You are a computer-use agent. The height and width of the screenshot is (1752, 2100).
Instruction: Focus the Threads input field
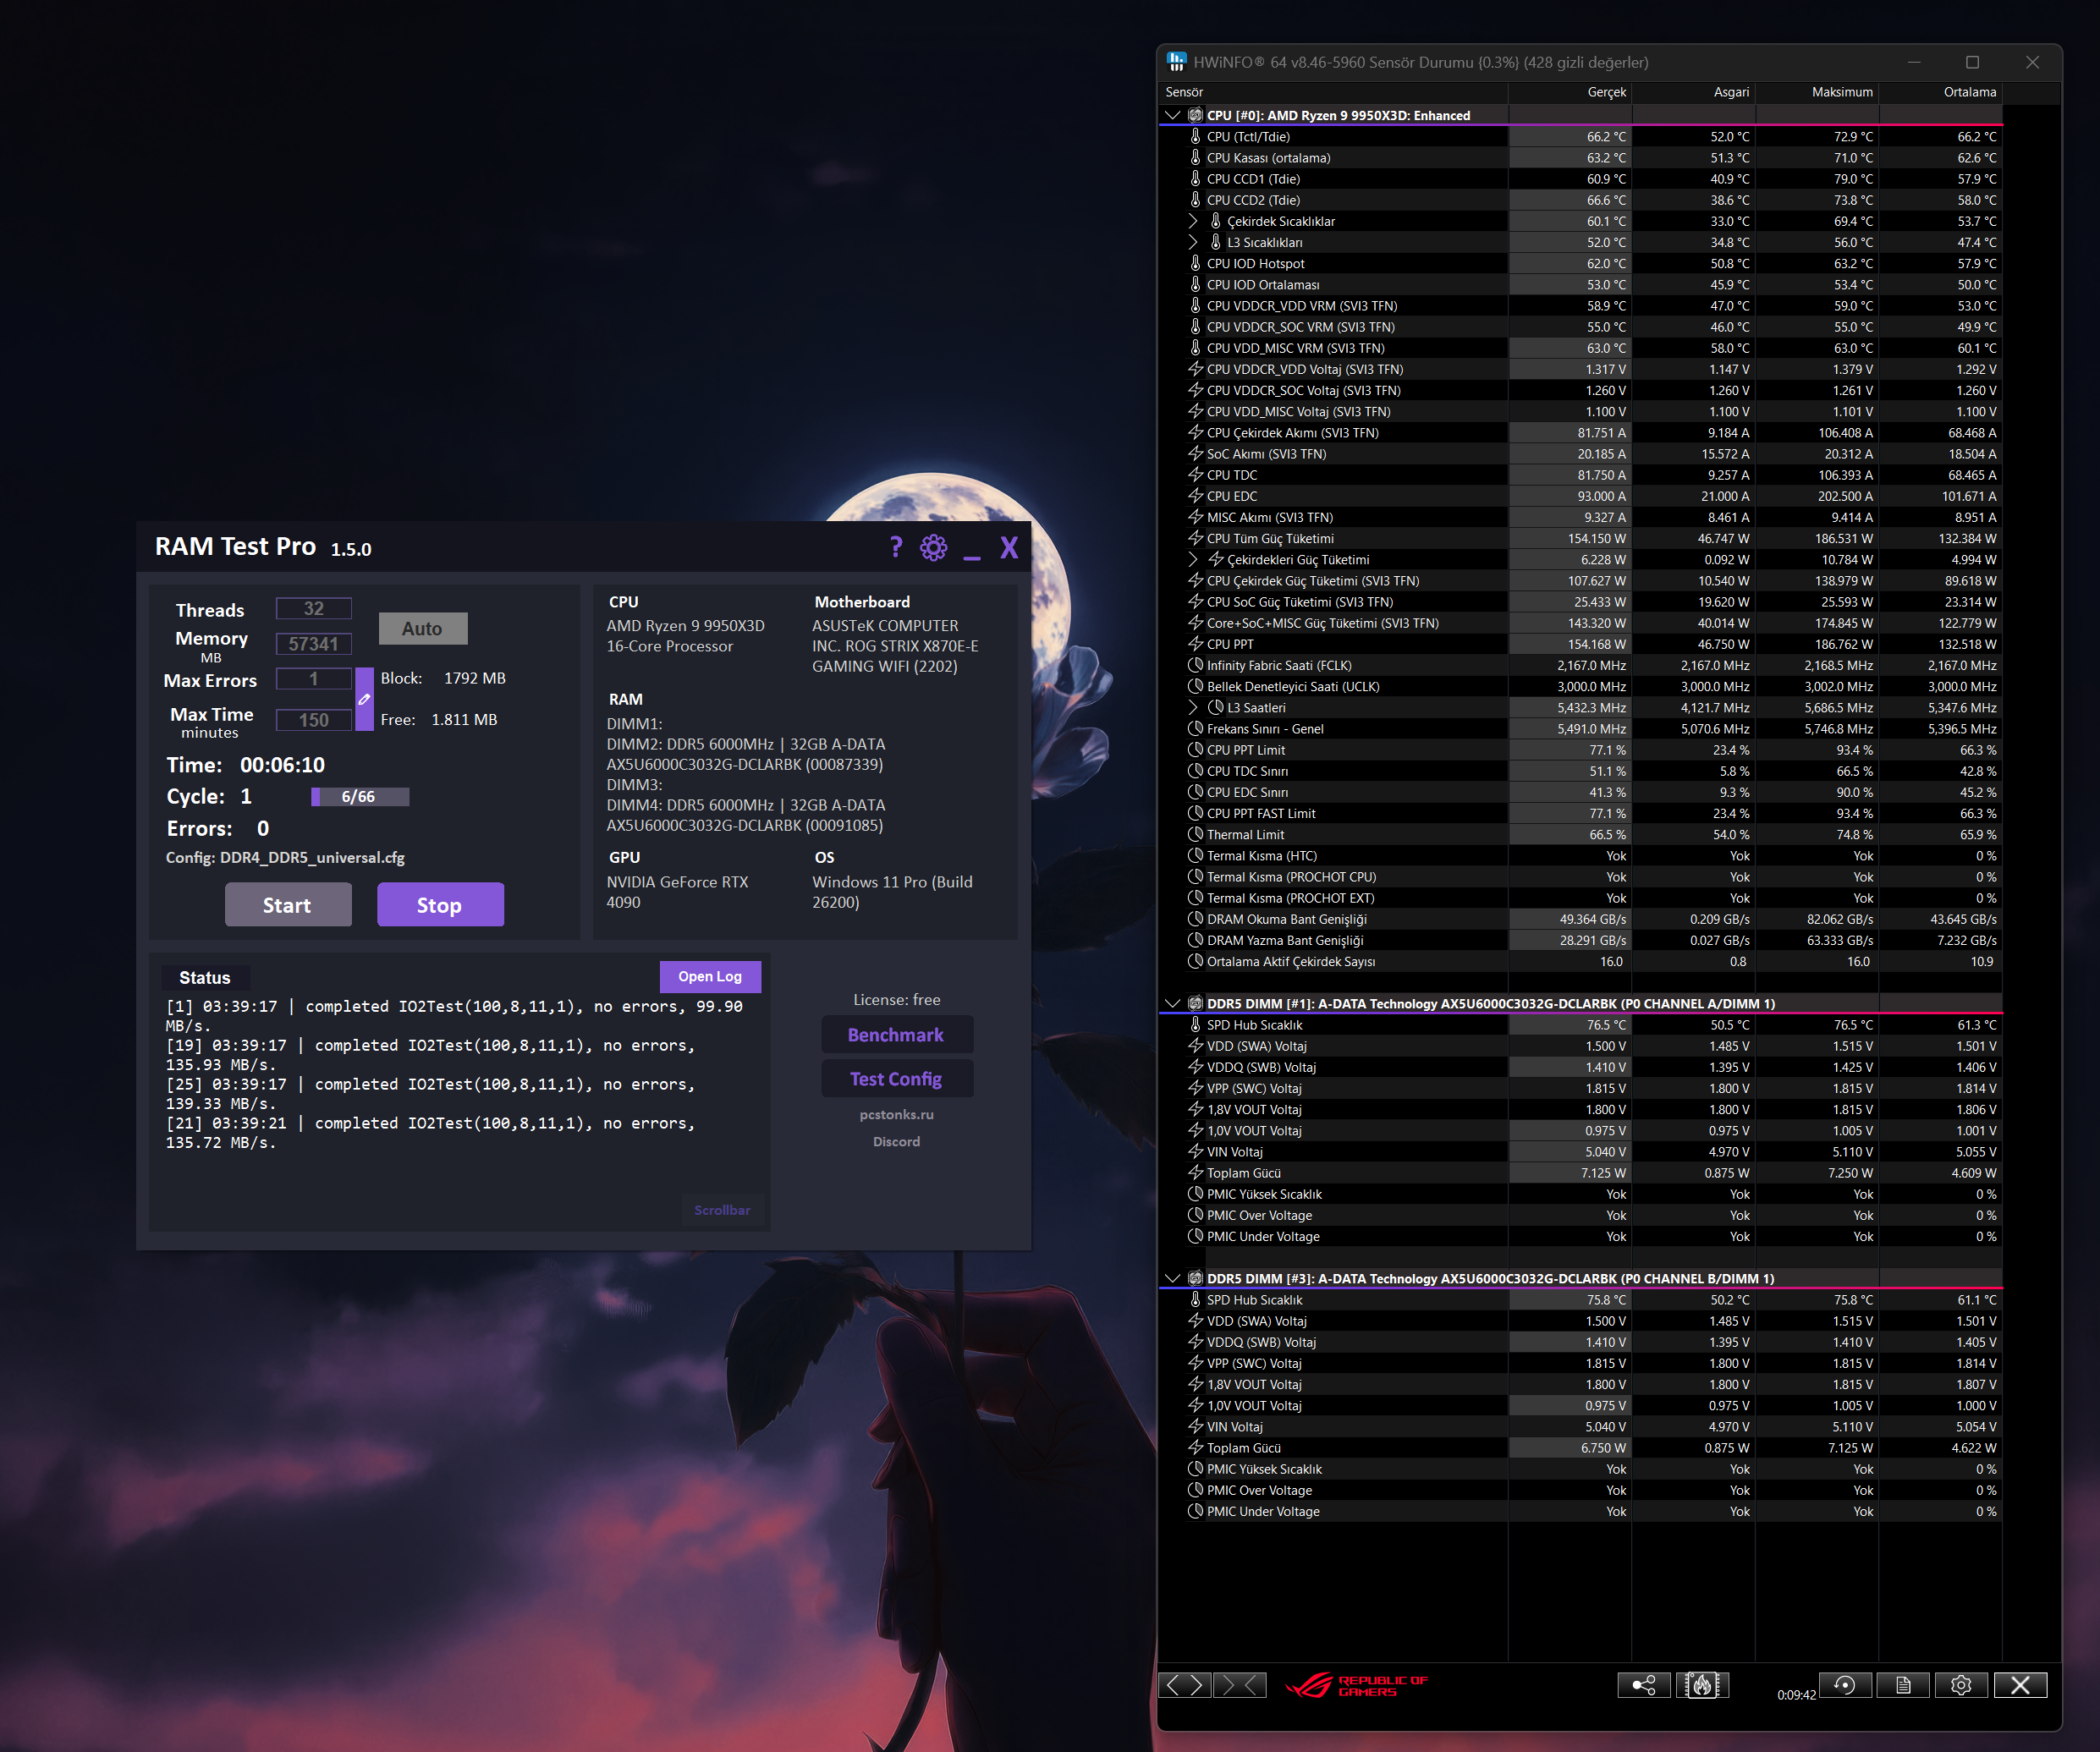coord(314,608)
